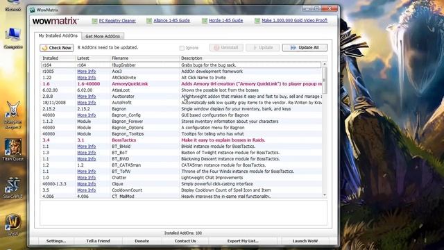Click the Update button
The height and width of the screenshot is (250, 444).
click(x=262, y=48)
